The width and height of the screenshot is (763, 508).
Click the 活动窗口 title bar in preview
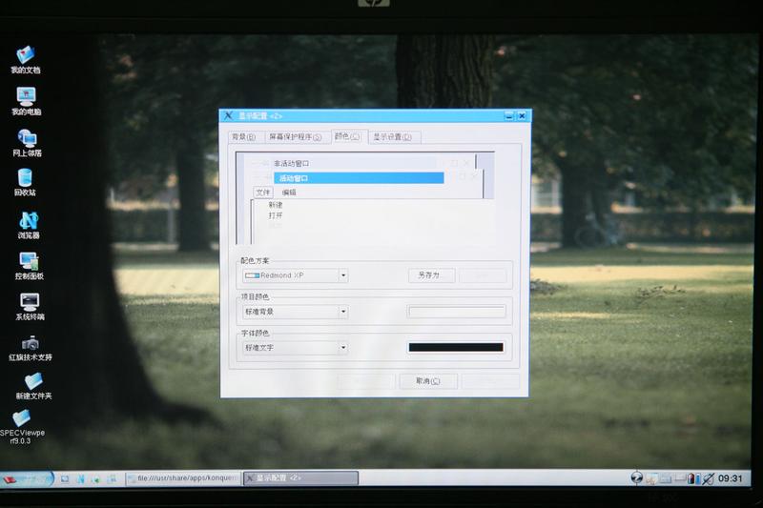pyautogui.click(x=359, y=178)
